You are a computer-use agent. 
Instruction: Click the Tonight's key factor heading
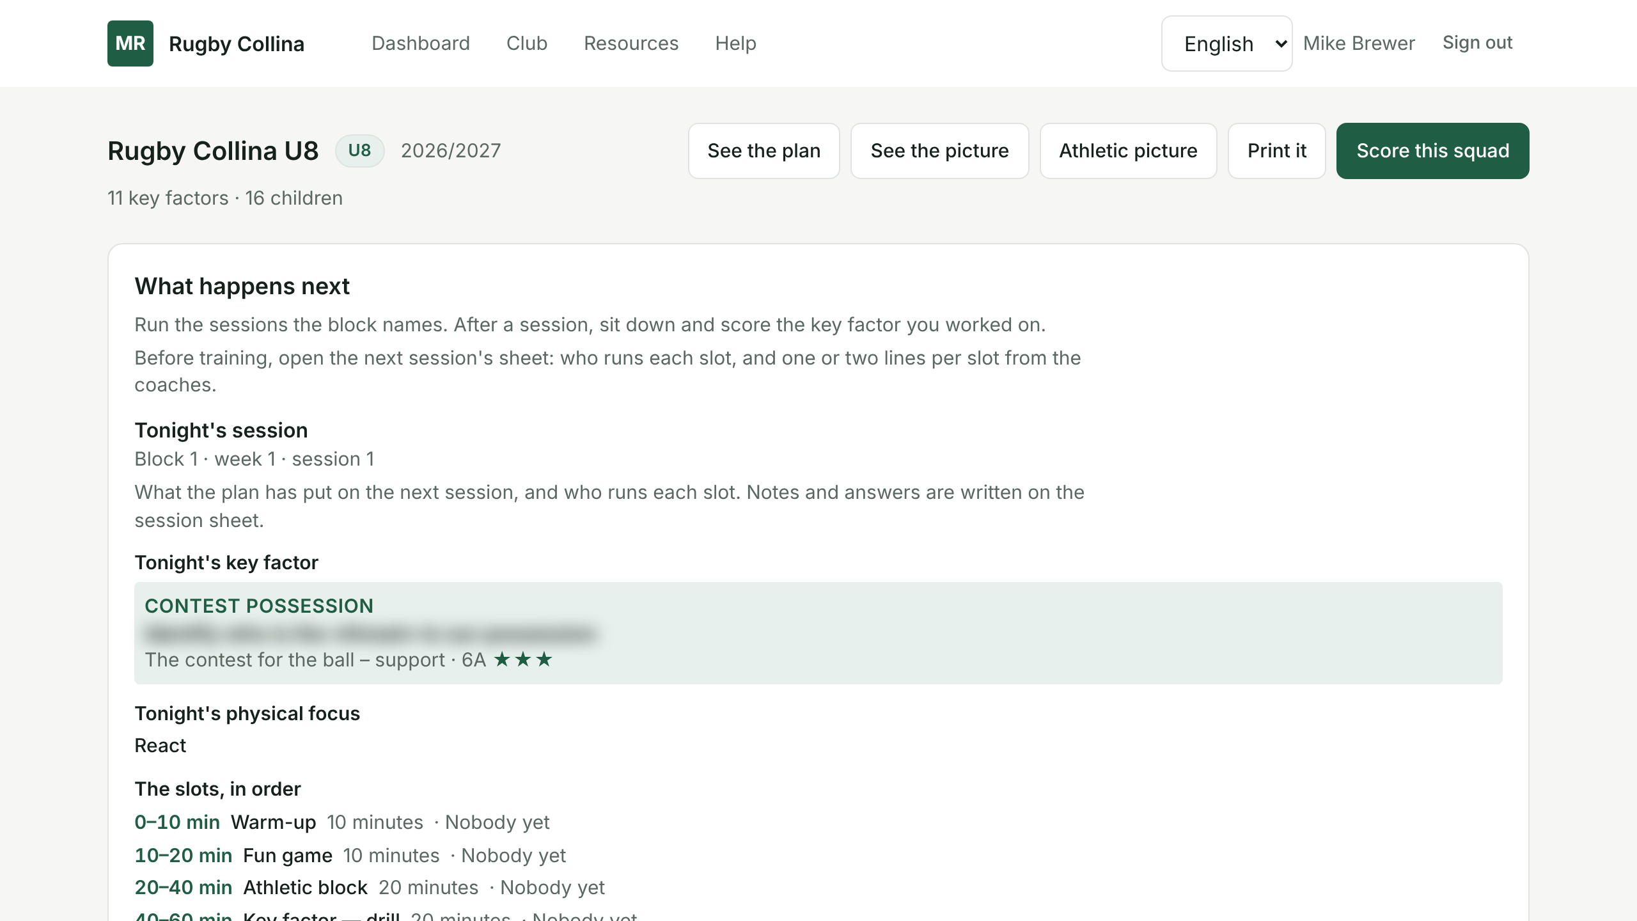[x=226, y=563]
